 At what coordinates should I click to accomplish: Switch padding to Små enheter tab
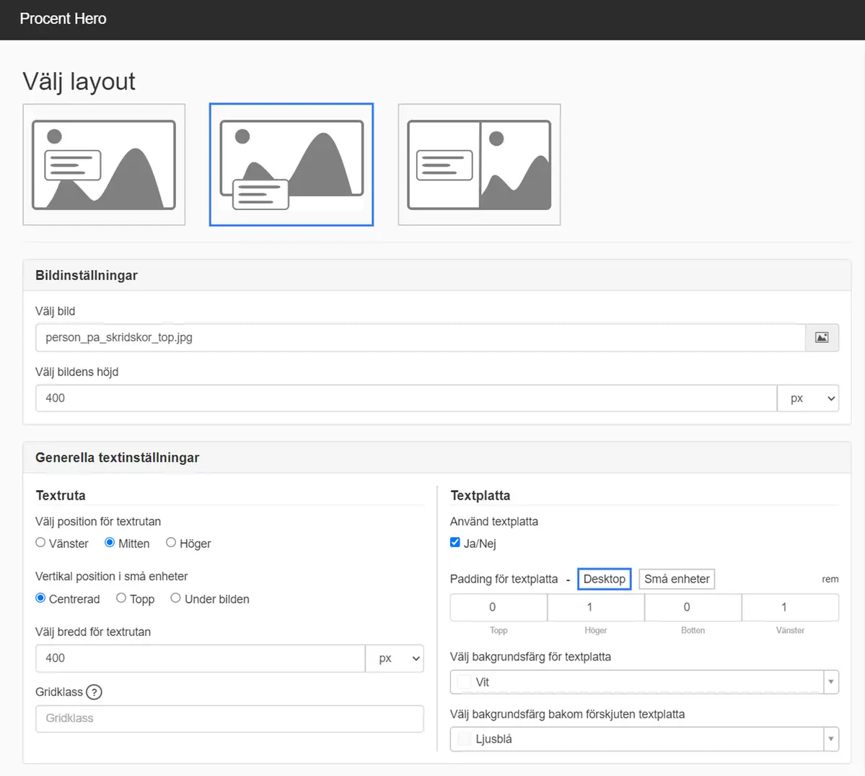tap(677, 579)
